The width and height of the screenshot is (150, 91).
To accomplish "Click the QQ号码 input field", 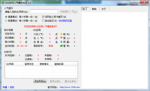I will click(44, 11).
